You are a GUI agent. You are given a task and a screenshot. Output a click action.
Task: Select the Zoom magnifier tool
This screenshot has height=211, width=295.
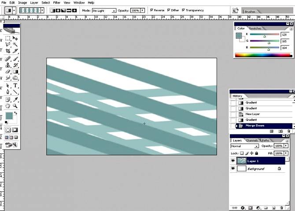pos(16,106)
